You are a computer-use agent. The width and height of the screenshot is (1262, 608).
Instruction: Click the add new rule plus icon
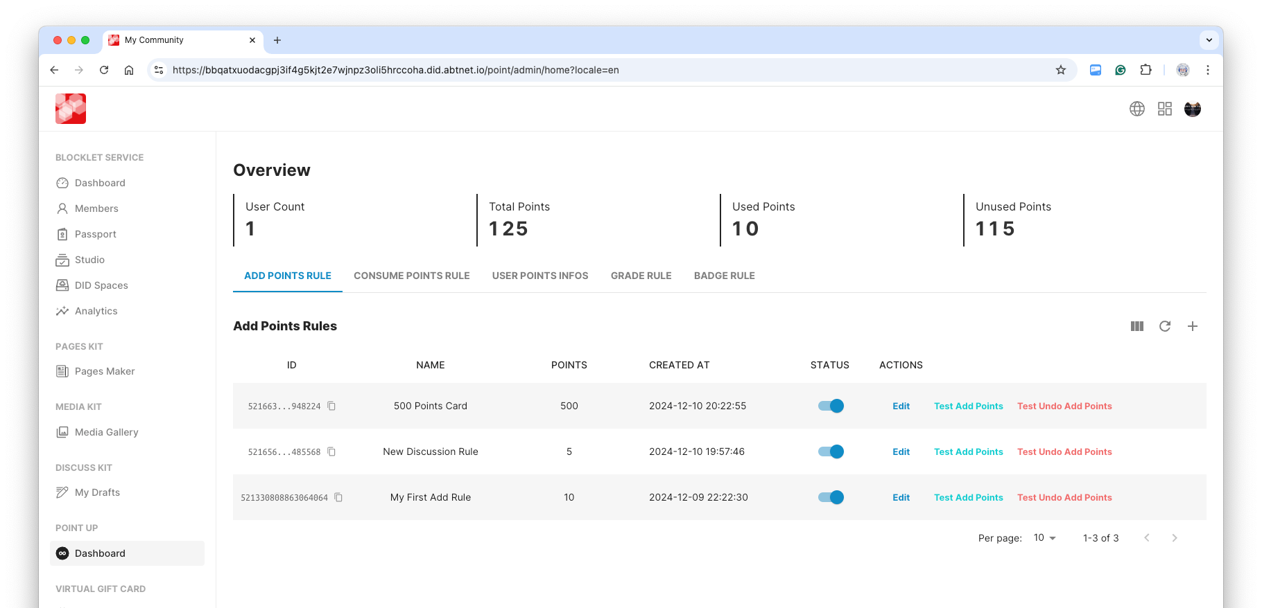[x=1193, y=326]
